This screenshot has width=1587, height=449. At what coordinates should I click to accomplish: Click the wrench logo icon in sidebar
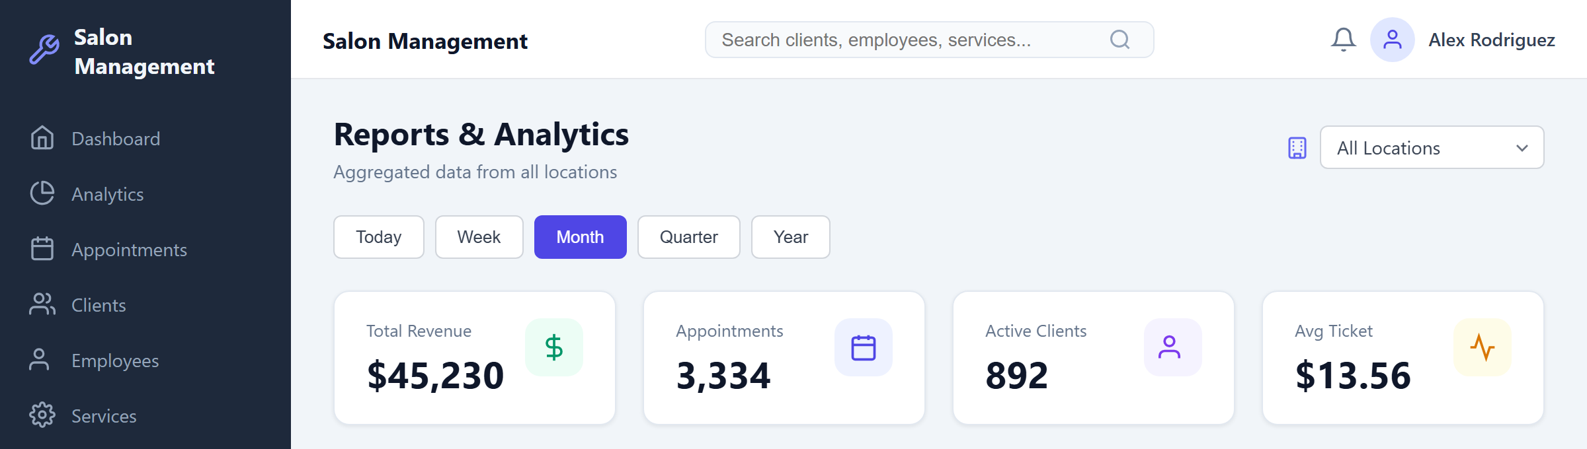(x=44, y=50)
